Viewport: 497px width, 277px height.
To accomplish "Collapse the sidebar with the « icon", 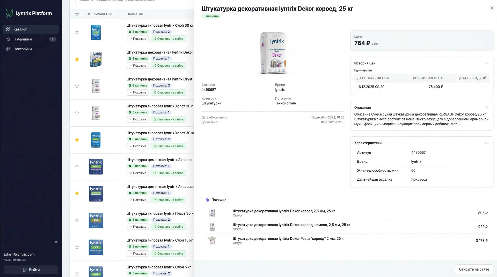I will 56,242.
